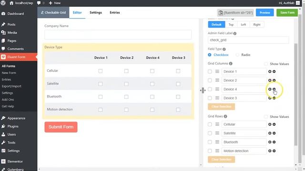Open the Comments sidebar item
This screenshot has height=171, width=305.
[15, 49]
